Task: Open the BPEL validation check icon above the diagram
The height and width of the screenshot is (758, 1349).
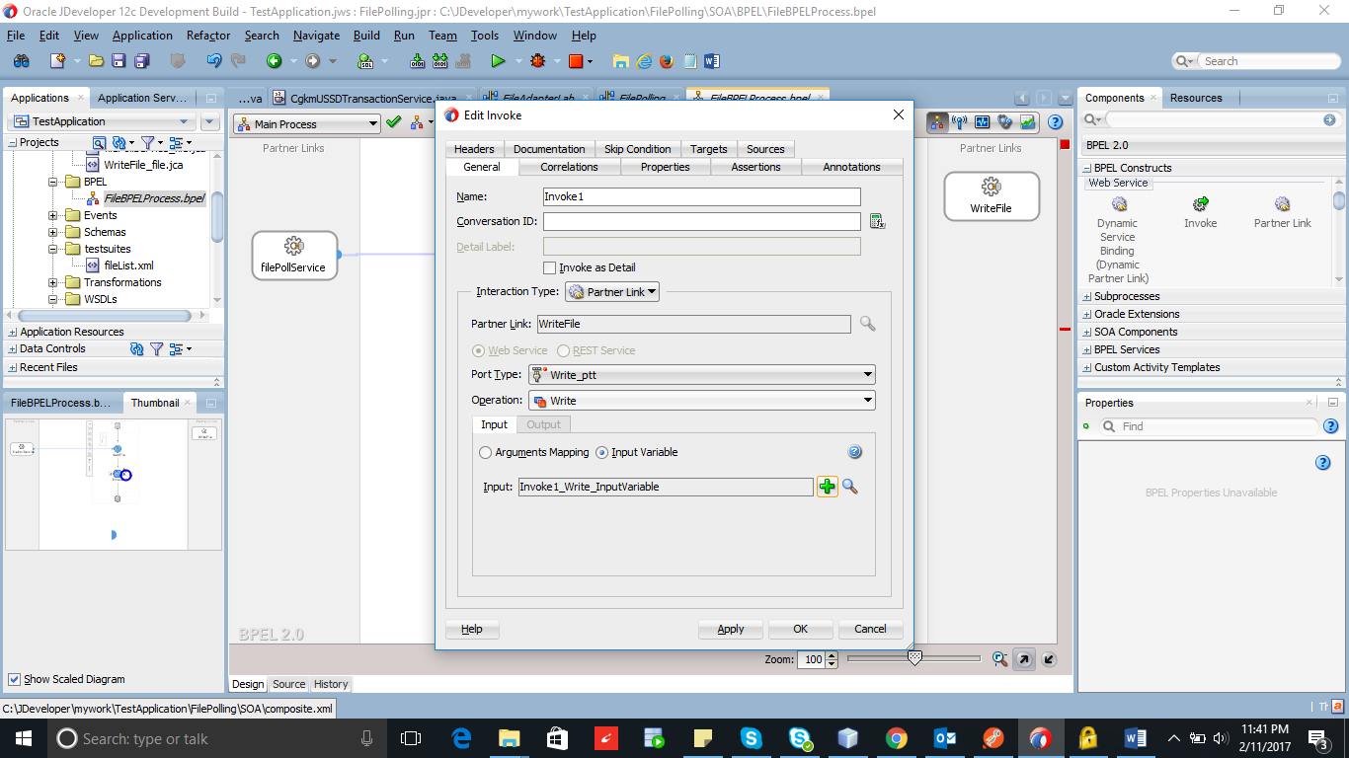Action: click(391, 124)
